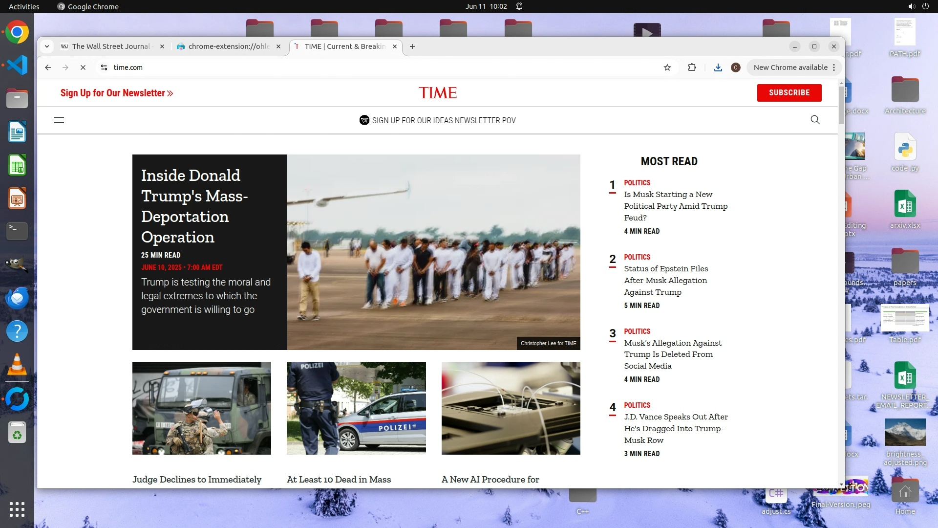The height and width of the screenshot is (528, 938).
Task: Open Chrome three-dot menu
Action: click(834, 67)
